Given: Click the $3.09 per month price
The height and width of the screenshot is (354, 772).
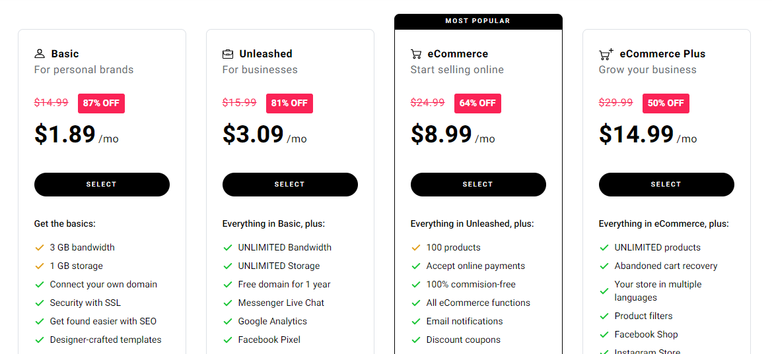Looking at the screenshot, I should pyautogui.click(x=264, y=134).
